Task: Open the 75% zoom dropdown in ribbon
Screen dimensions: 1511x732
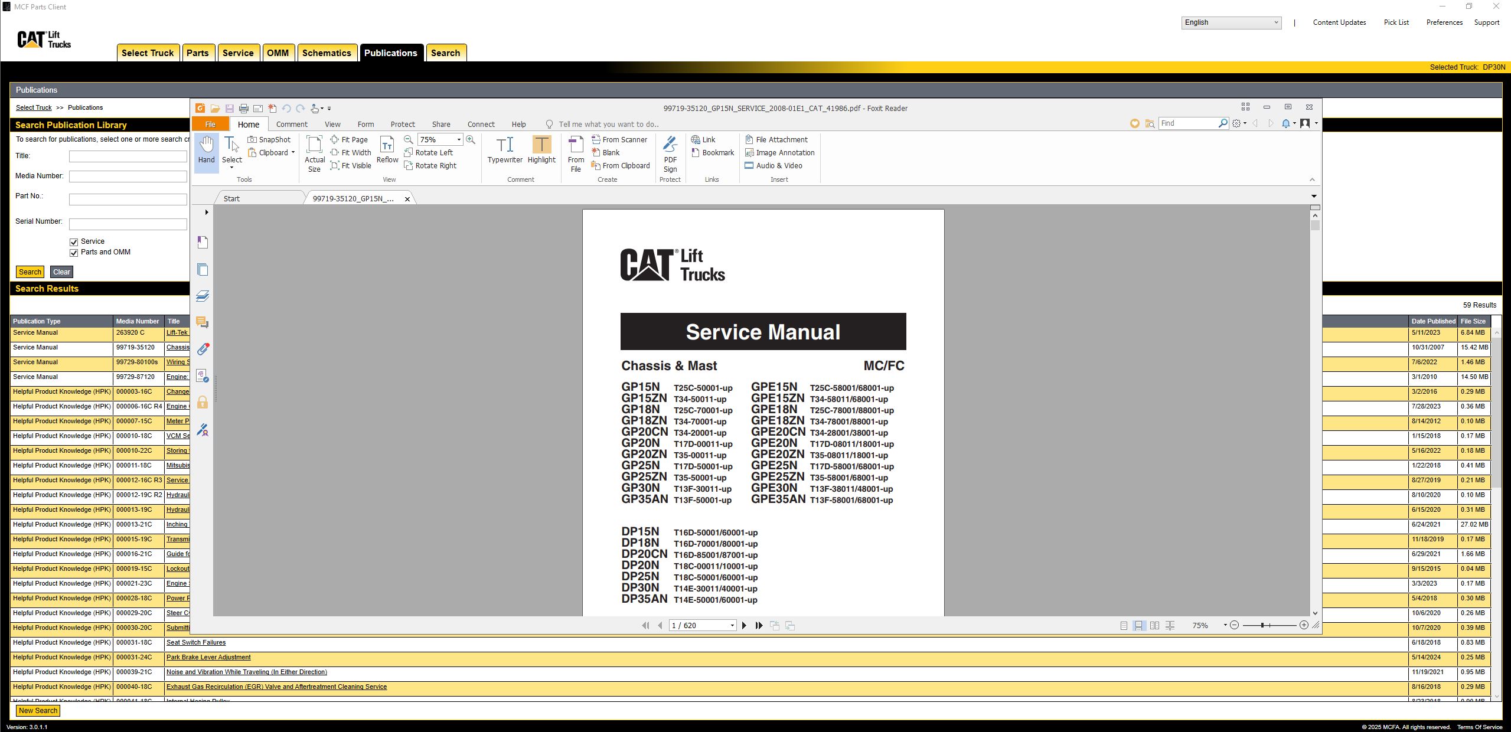Action: coord(459,140)
